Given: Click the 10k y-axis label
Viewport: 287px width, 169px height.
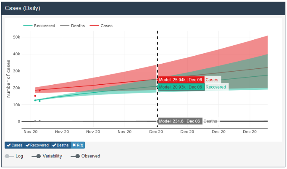Looking at the screenshot, I should tap(17, 105).
